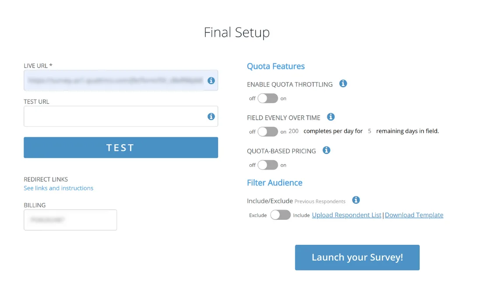Screen dimensions: 477x292
Task: Toggle the Exclude/Include respondents switch
Action: coord(280,215)
